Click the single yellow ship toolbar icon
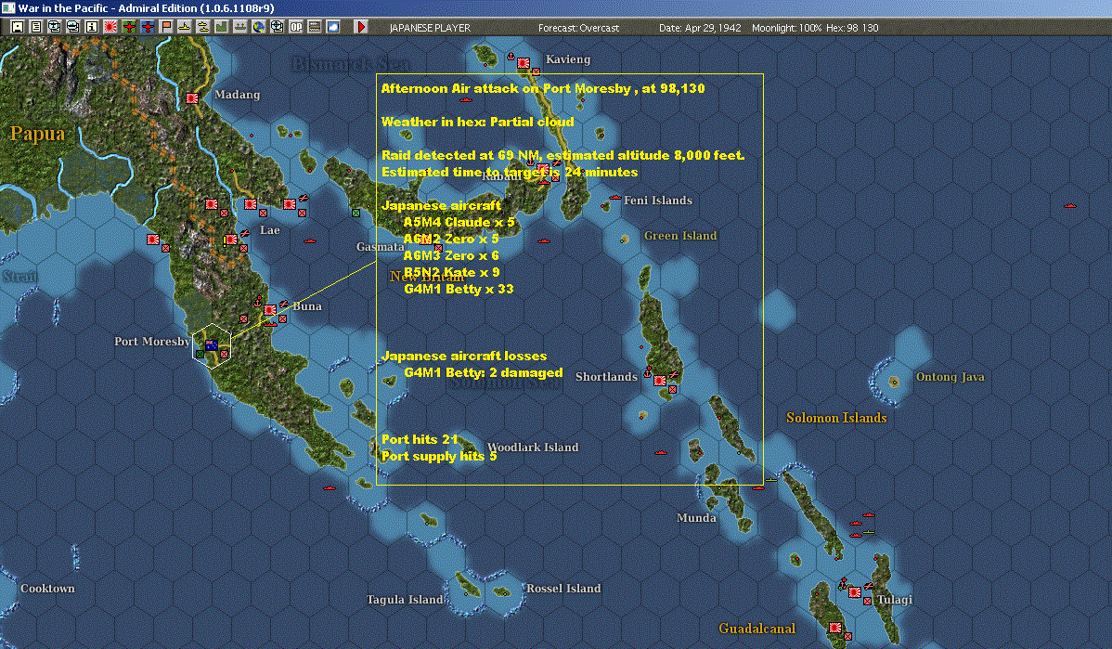The height and width of the screenshot is (649, 1112). (185, 27)
